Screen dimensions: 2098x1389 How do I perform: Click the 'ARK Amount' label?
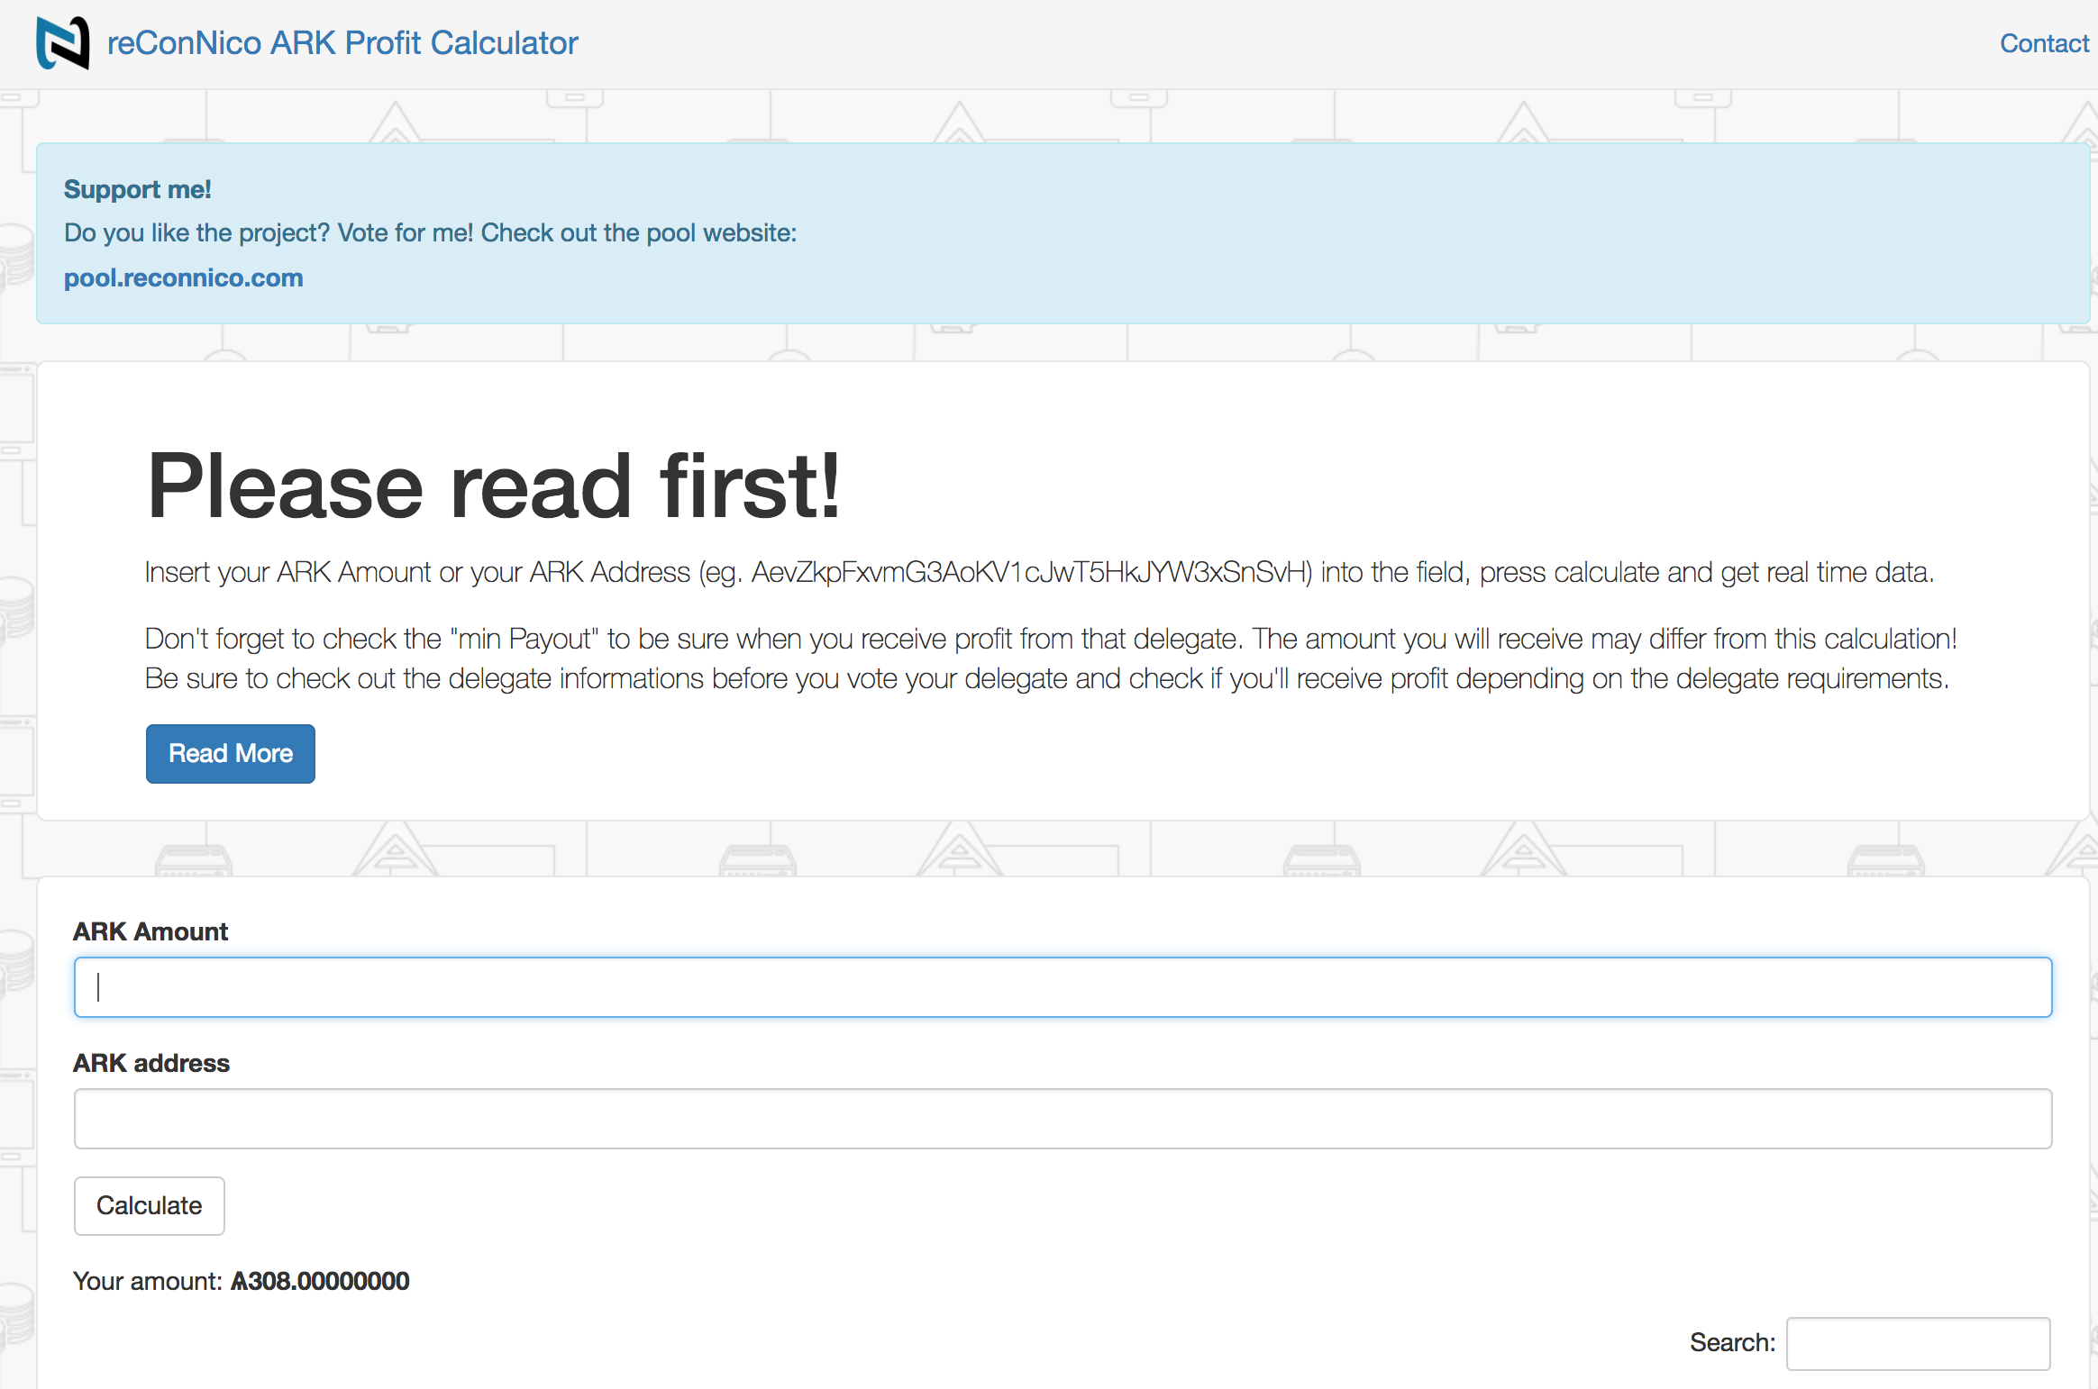tap(151, 931)
